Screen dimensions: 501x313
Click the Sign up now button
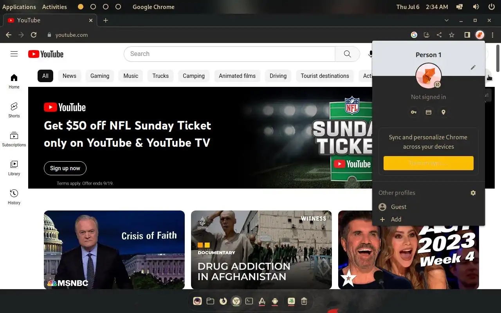(65, 168)
